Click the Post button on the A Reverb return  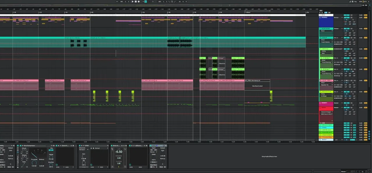click(x=354, y=125)
